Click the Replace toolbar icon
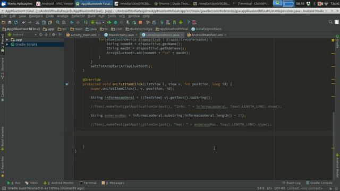This screenshot has width=340, height=191. 64,22
